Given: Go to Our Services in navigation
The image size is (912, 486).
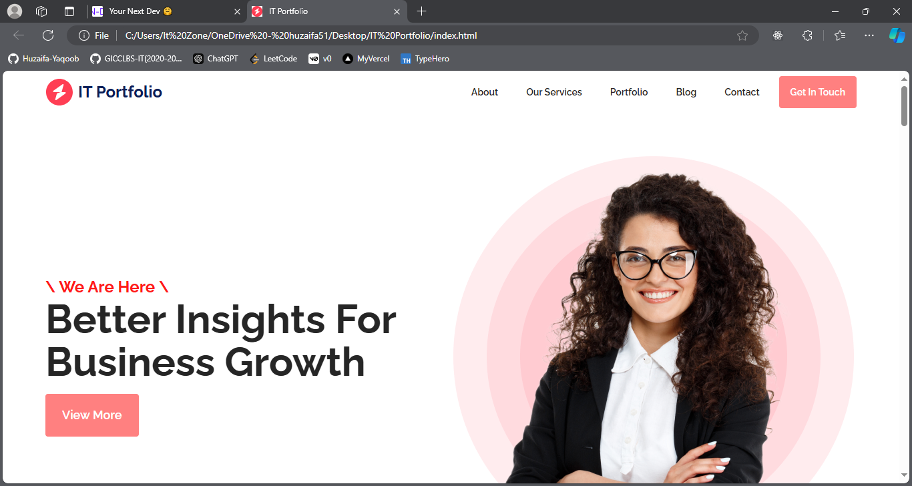Looking at the screenshot, I should [x=554, y=92].
